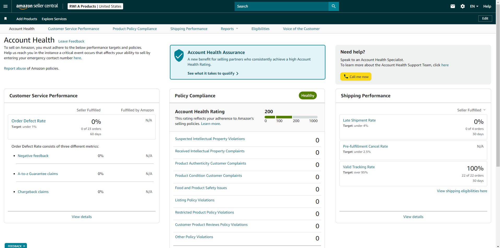
Task: Open Chargeback claims link
Action: pos(33,192)
